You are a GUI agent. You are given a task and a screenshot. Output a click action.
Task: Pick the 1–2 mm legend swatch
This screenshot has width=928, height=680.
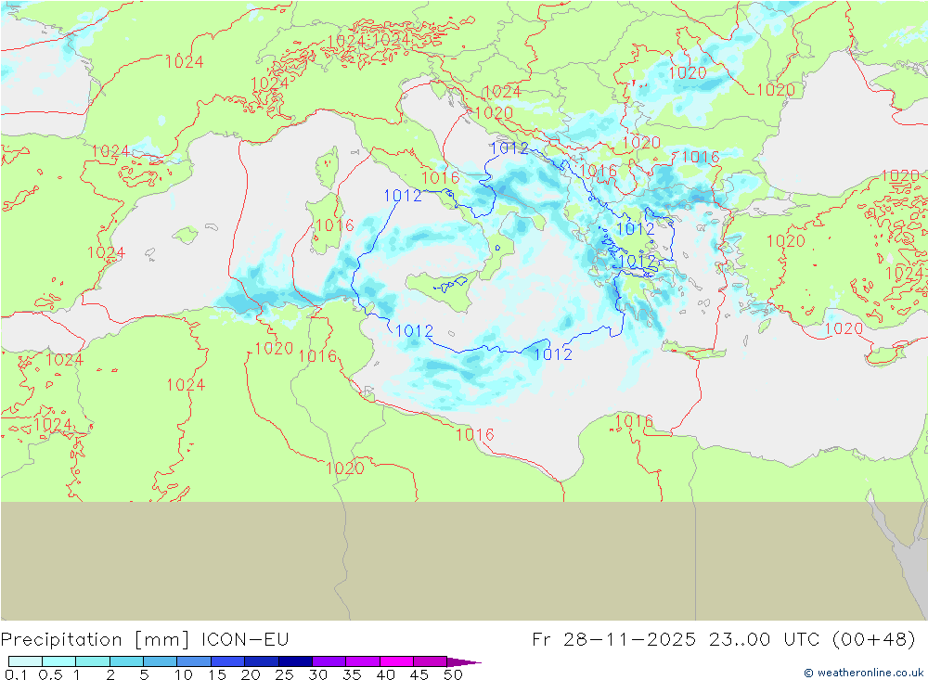pos(92,661)
